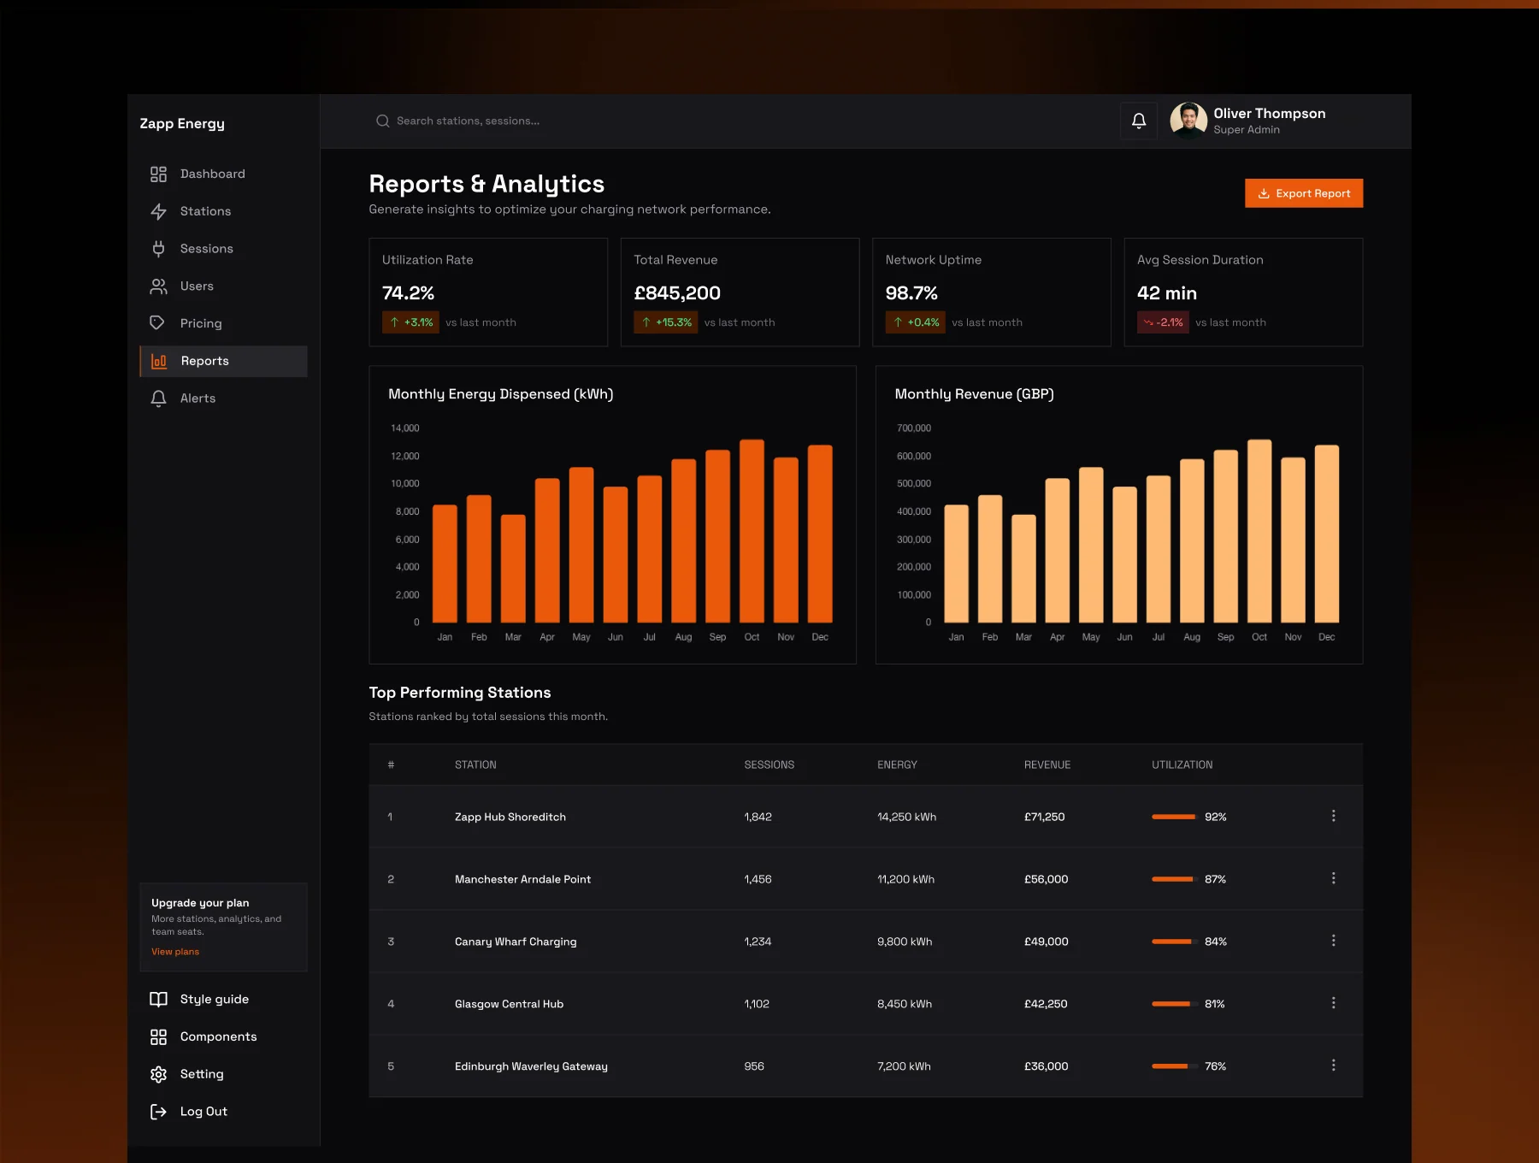Click Oliver Thompson's avatar photo
This screenshot has height=1163, width=1539.
pos(1188,121)
